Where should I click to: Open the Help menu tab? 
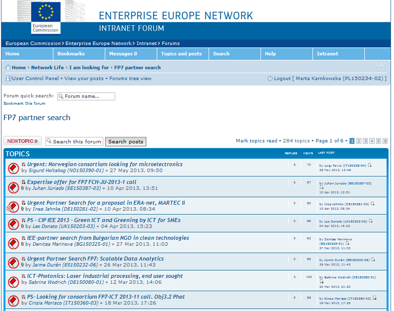[287, 54]
